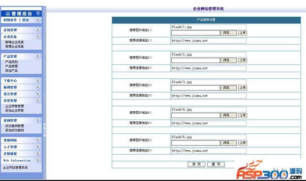This screenshot has height=181, width=306.
Task: Open 管理企业信息 in sidebar
Action: point(14,46)
